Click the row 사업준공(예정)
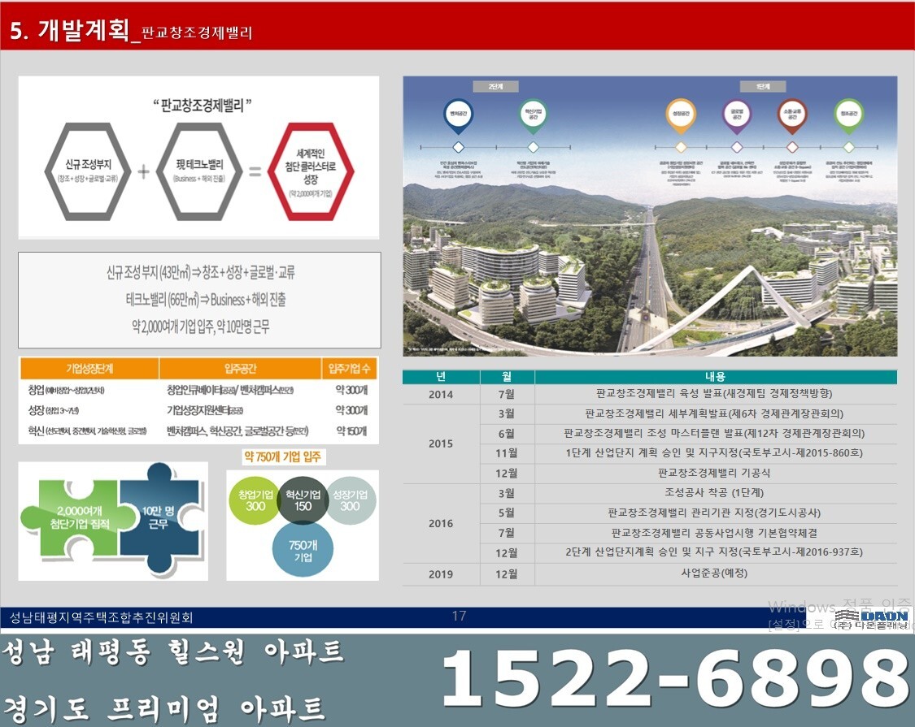This screenshot has width=915, height=727. (714, 573)
